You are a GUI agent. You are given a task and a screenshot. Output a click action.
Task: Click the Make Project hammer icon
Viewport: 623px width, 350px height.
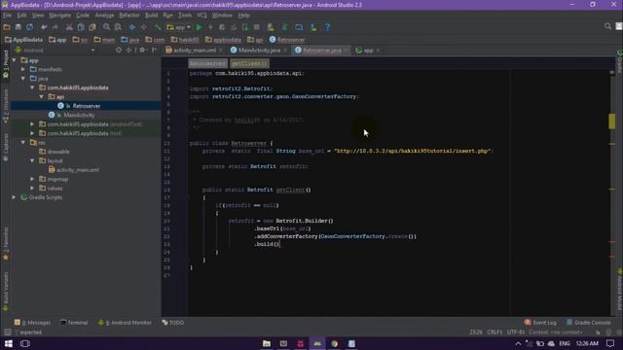(x=158, y=27)
